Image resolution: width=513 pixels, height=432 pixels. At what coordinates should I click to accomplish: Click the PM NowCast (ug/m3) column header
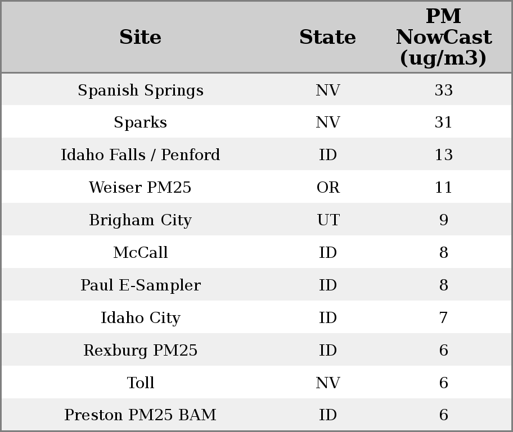[x=443, y=38]
